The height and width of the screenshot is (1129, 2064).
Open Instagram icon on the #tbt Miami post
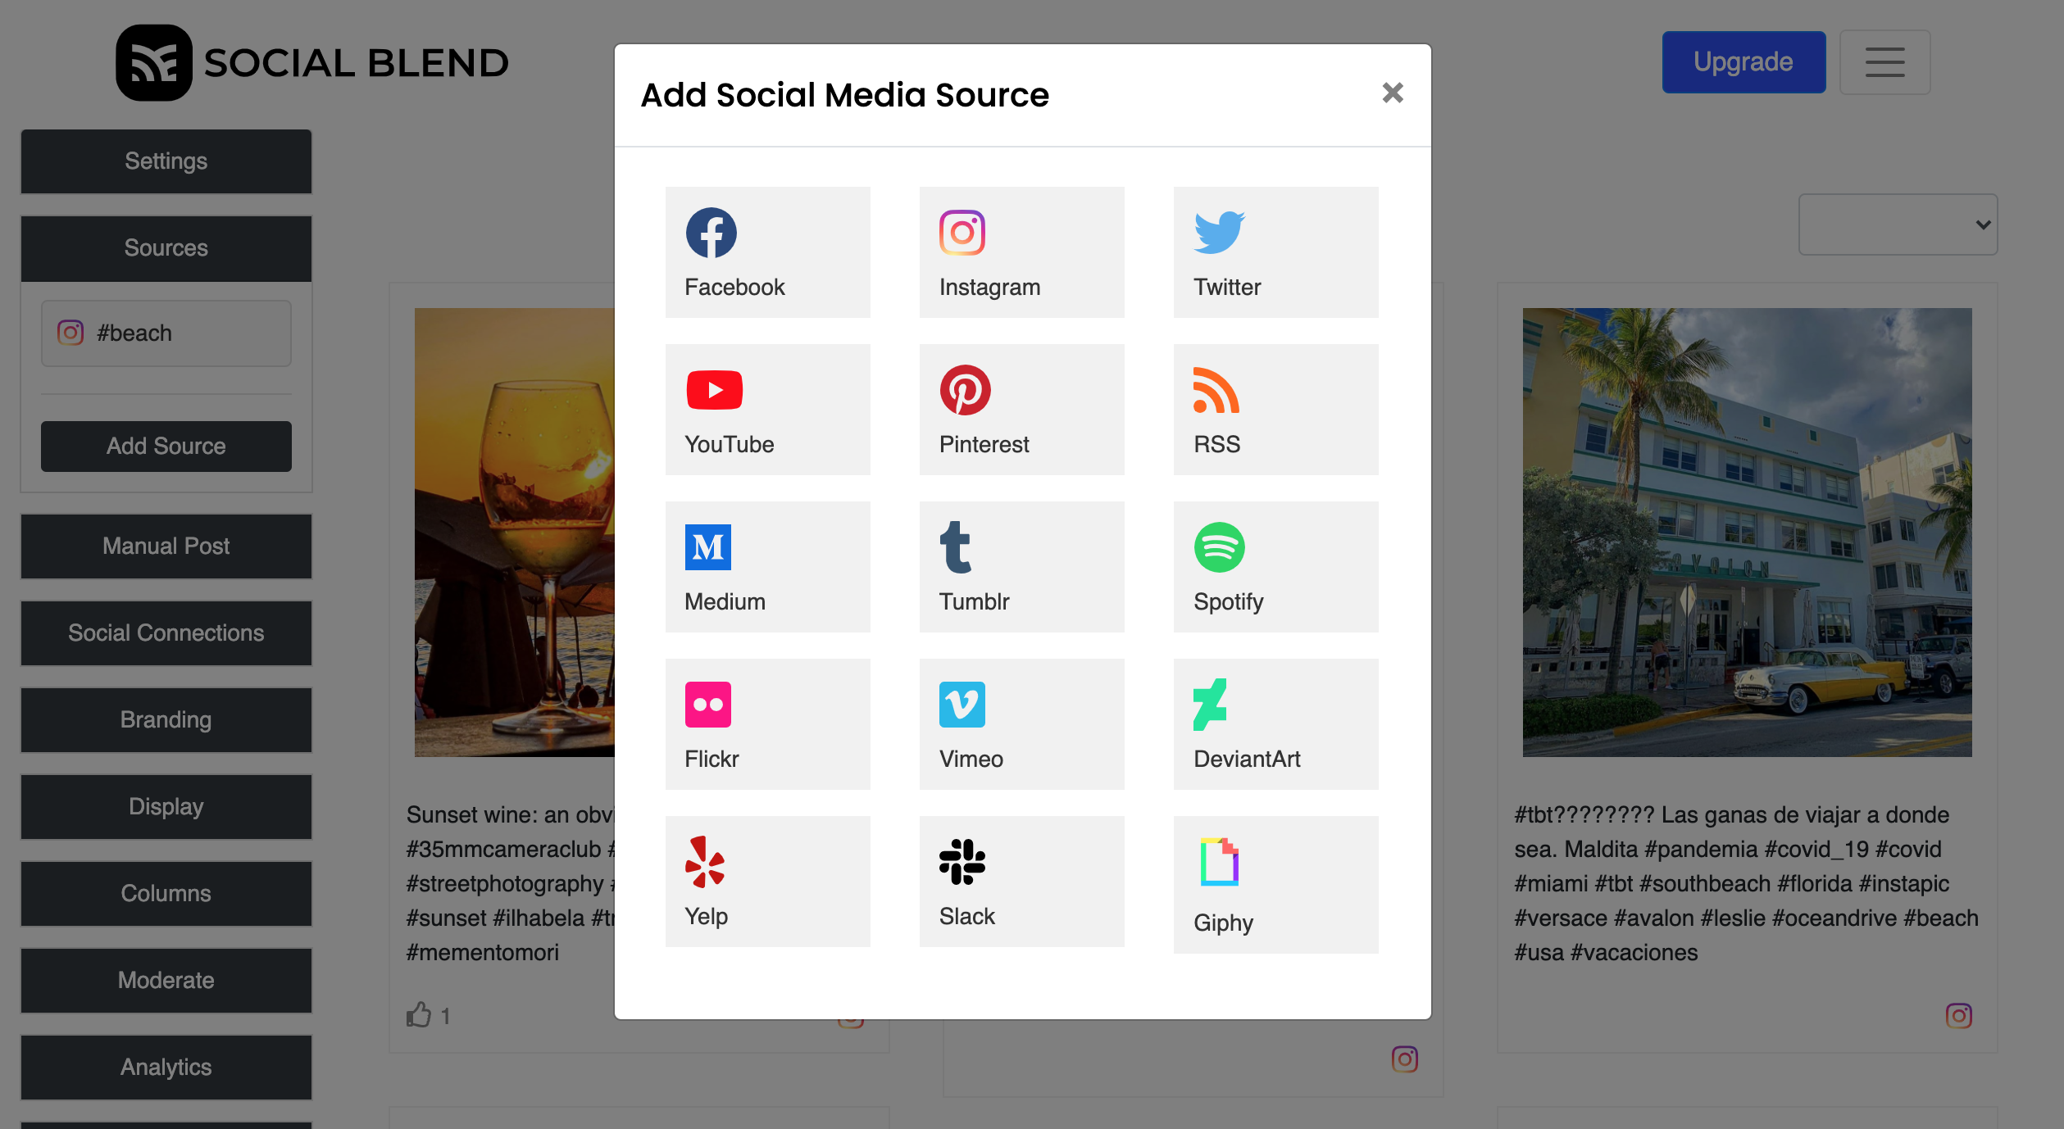1958,1016
